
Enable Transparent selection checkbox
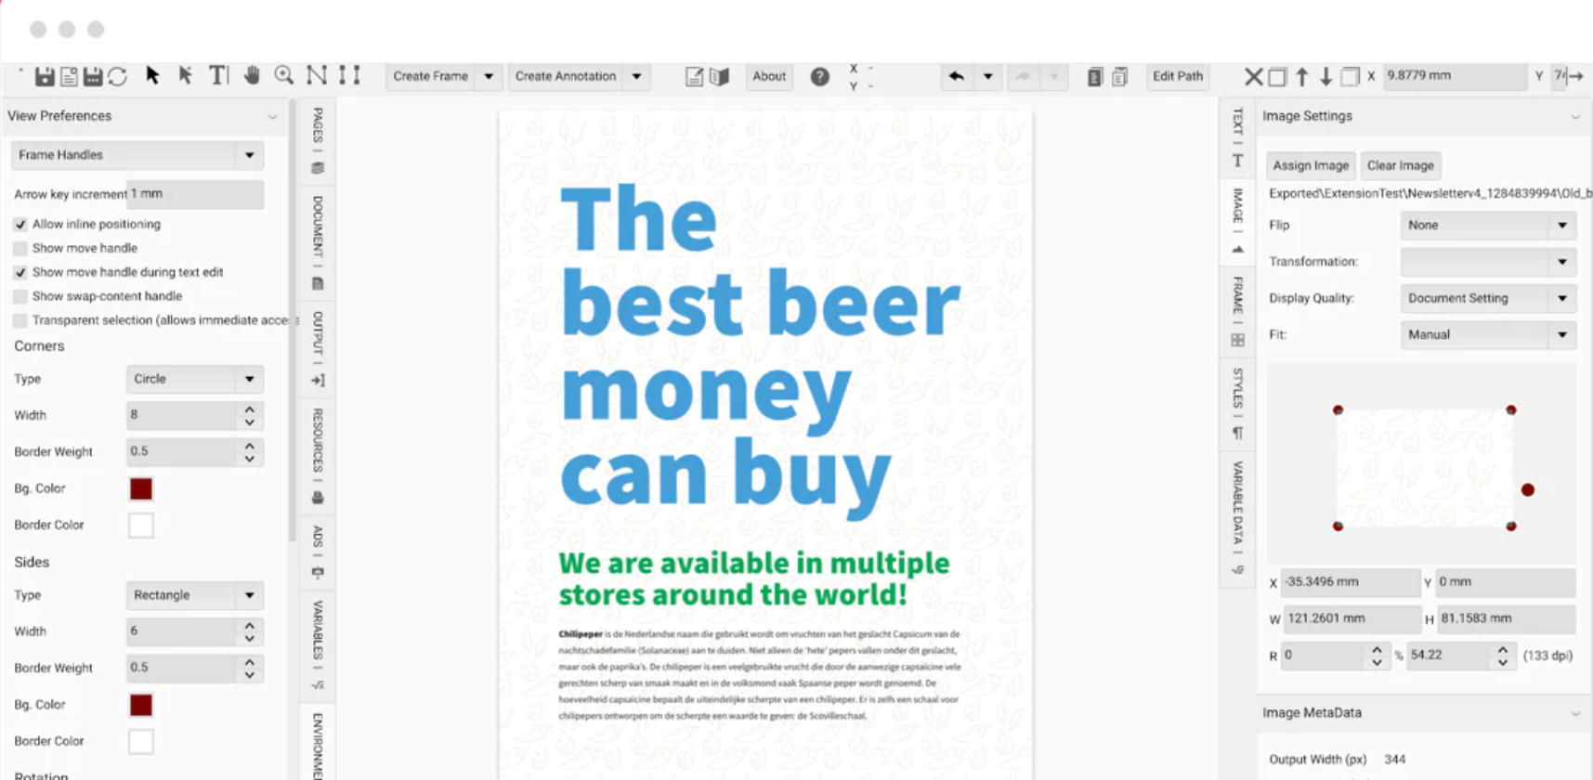pos(20,320)
